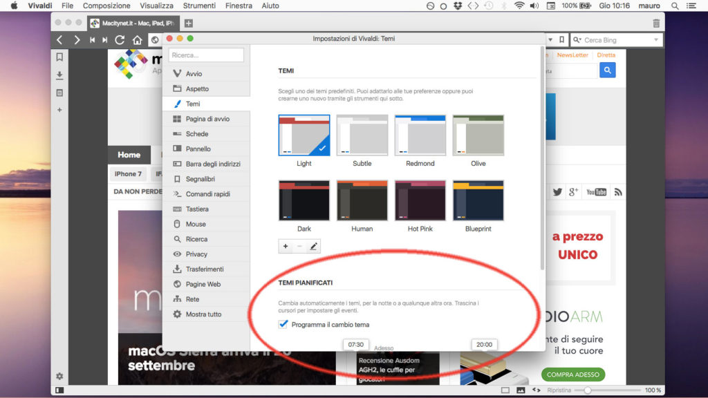Select the Dark theme thumbnail

tap(304, 200)
